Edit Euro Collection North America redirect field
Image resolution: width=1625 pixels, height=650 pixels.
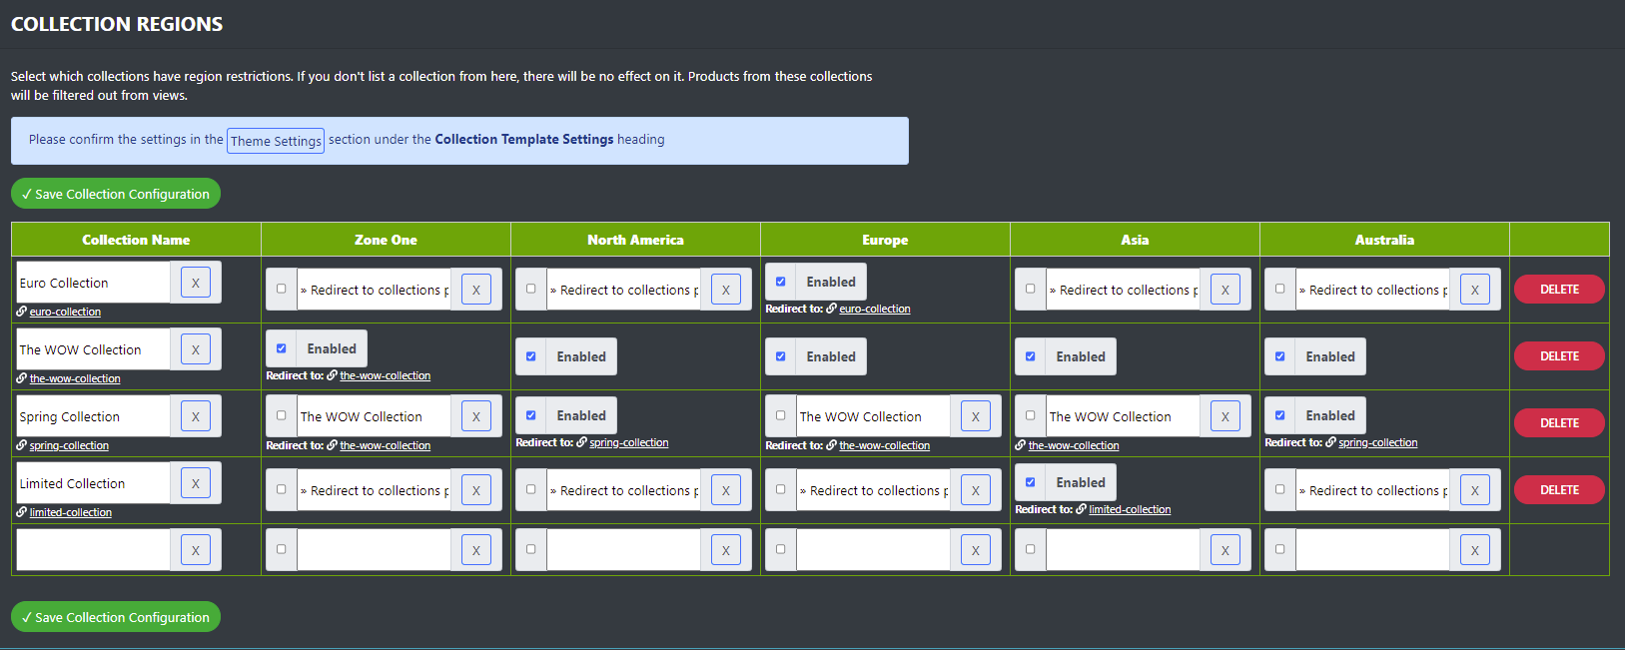coord(623,290)
